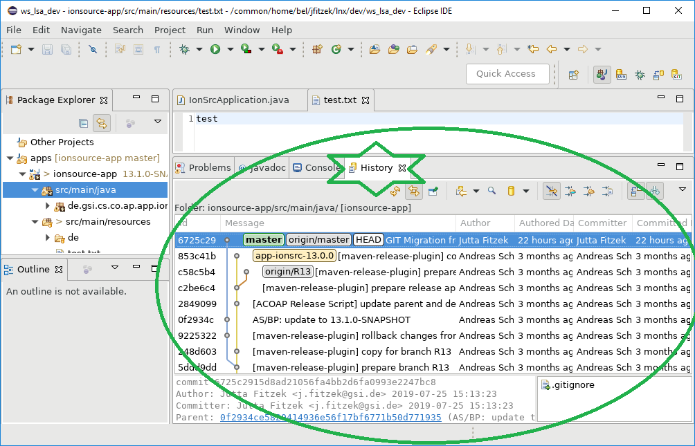Toggle Link with Editor in Package Explorer
The height and width of the screenshot is (446, 695).
[102, 124]
